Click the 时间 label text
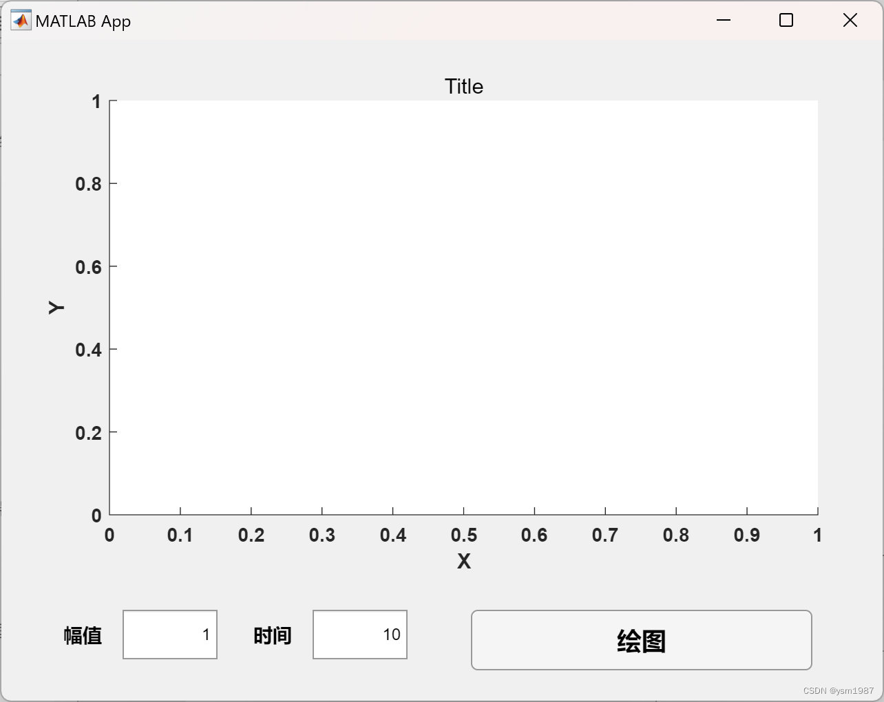 [x=273, y=636]
